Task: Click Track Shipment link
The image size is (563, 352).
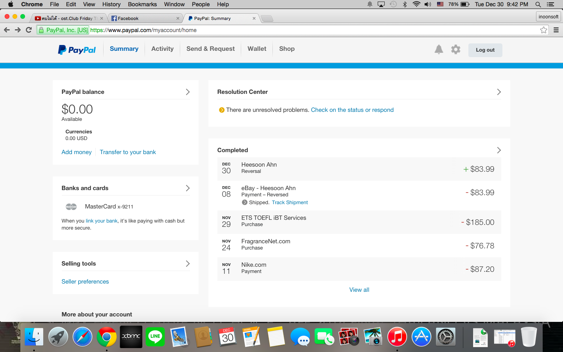Action: tap(290, 203)
